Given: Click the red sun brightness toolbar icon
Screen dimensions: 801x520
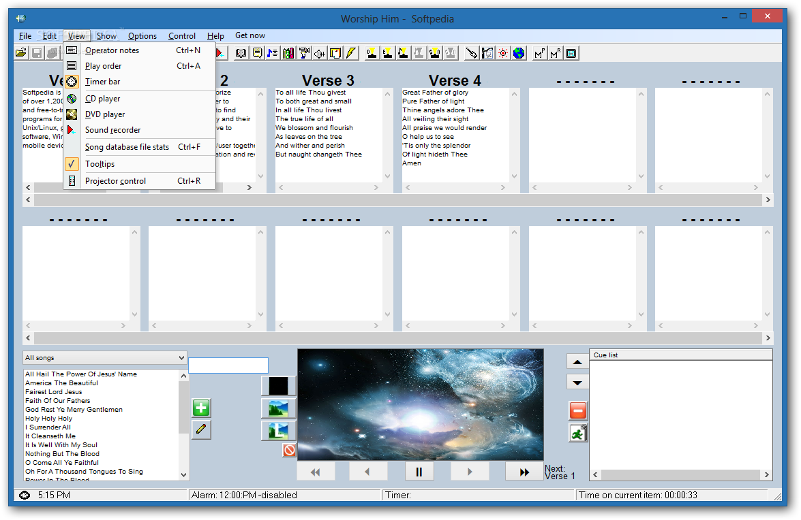Looking at the screenshot, I should point(503,53).
